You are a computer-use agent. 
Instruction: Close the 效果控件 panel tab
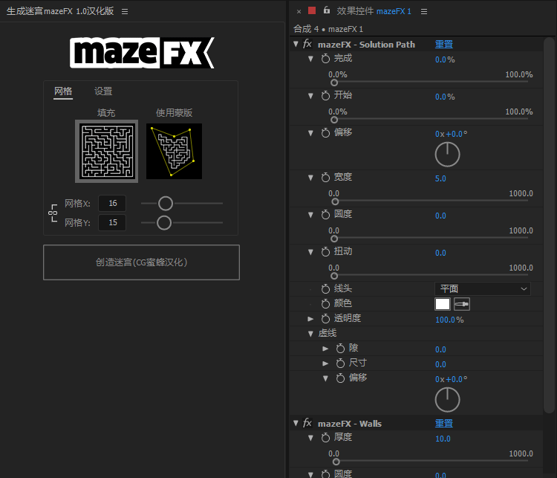pyautogui.click(x=299, y=11)
